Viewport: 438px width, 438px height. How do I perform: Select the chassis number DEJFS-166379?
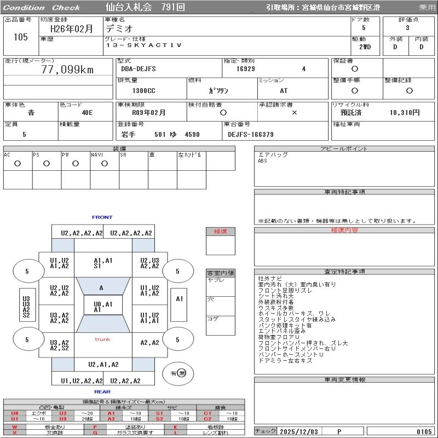coord(251,134)
